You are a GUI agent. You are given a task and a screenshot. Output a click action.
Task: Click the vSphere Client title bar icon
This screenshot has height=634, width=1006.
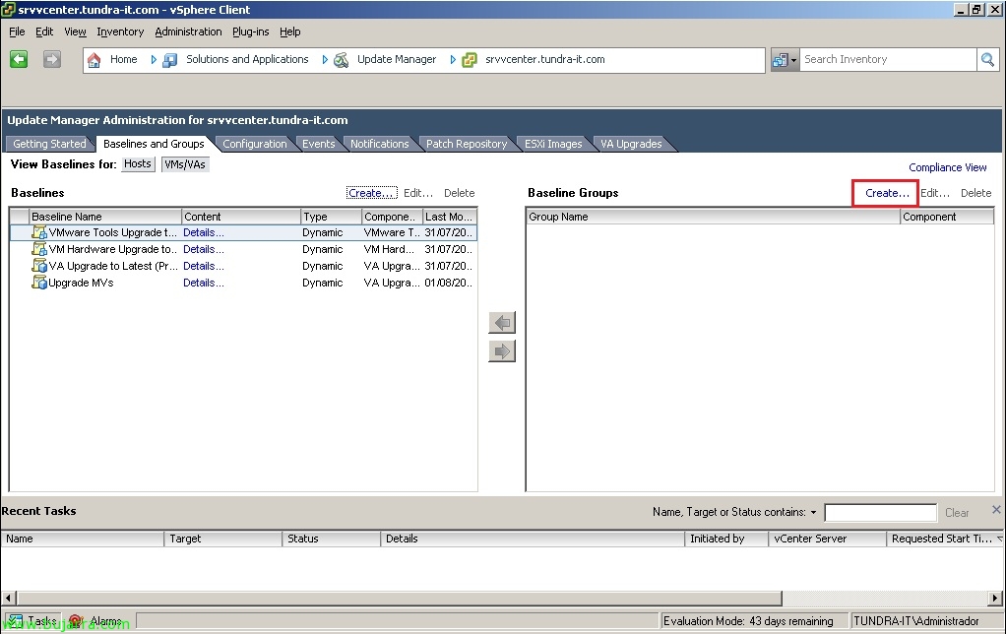(x=8, y=10)
